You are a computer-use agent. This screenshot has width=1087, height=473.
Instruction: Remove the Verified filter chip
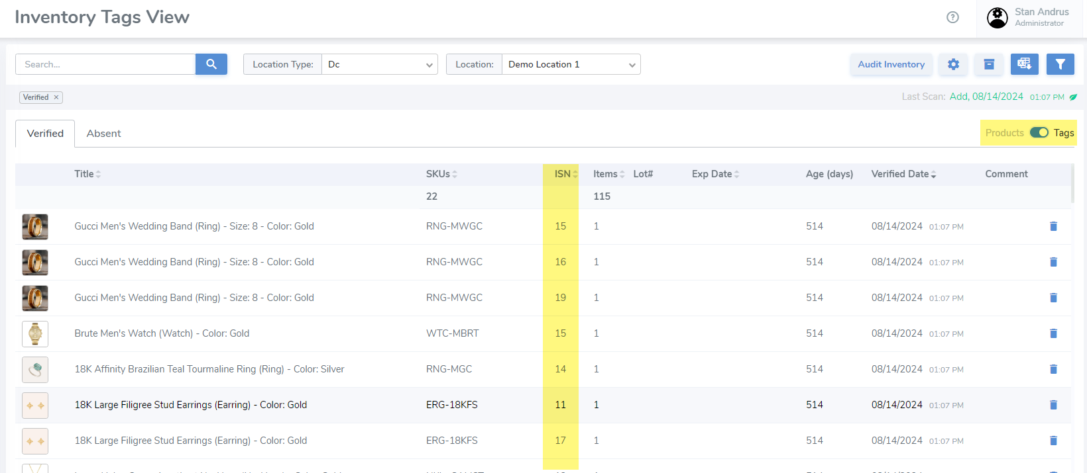click(x=56, y=97)
